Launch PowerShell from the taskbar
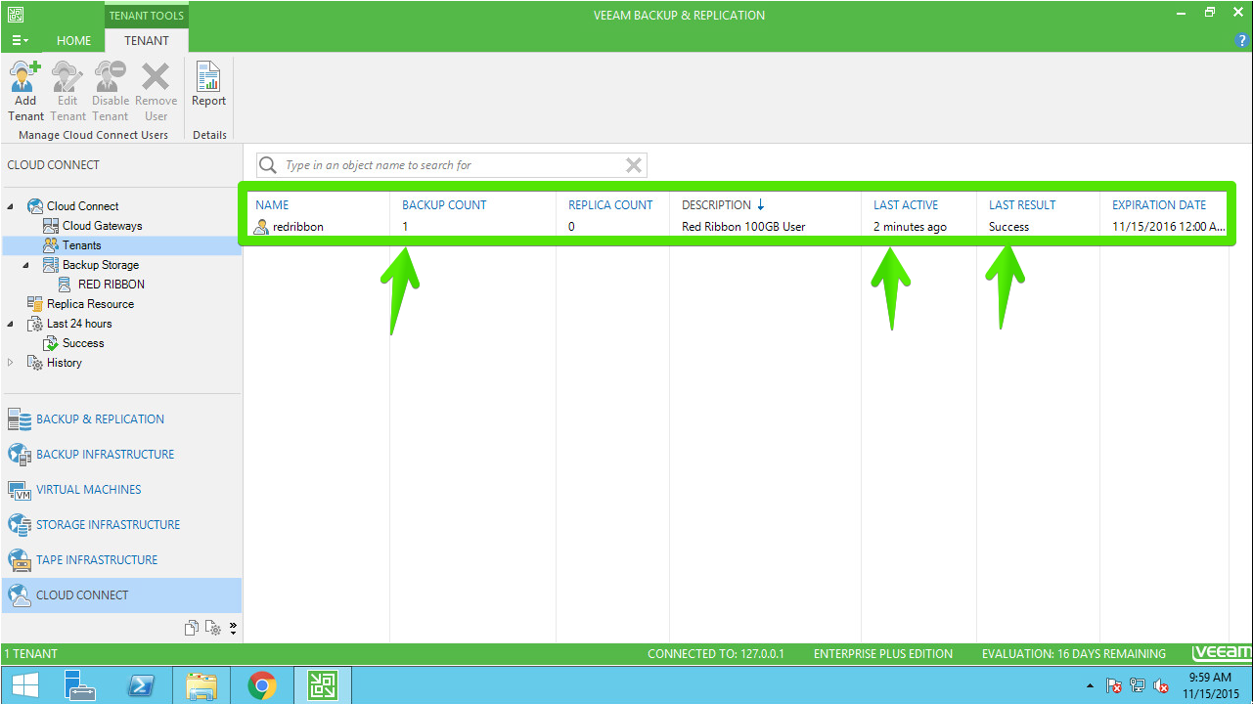 (x=141, y=685)
